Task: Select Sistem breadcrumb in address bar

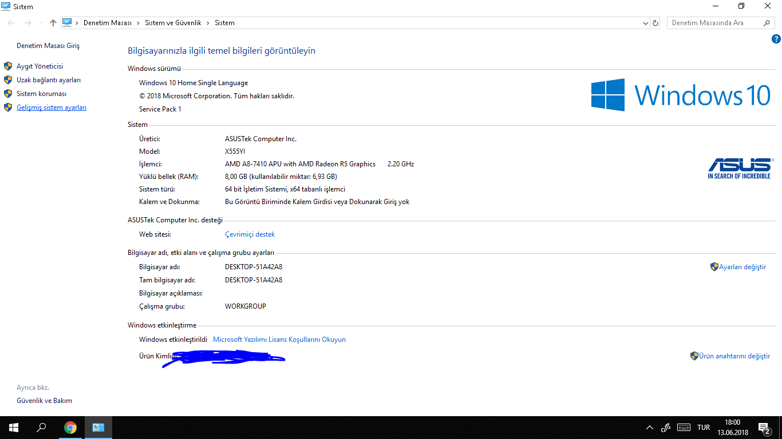Action: point(224,23)
